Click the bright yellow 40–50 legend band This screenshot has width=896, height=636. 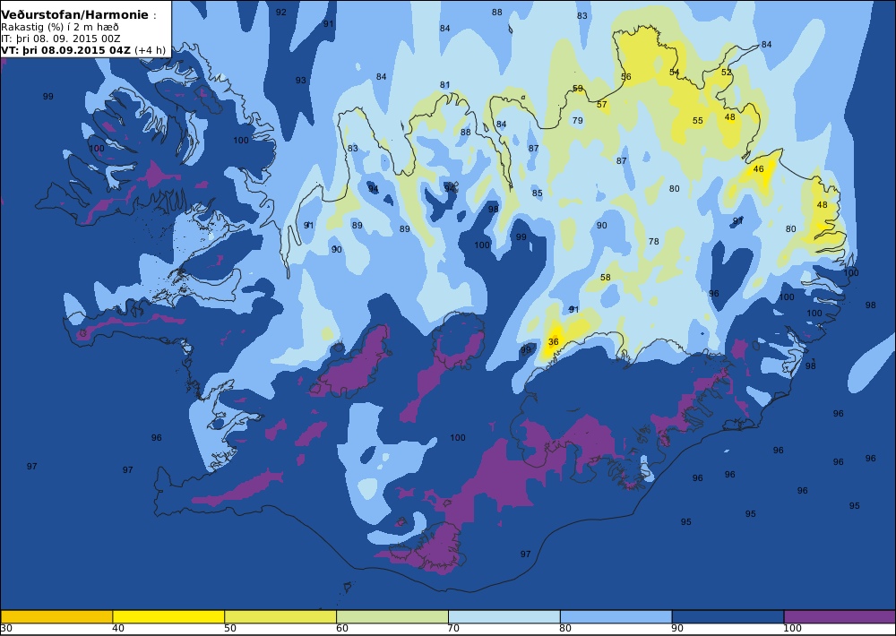pyautogui.click(x=168, y=616)
